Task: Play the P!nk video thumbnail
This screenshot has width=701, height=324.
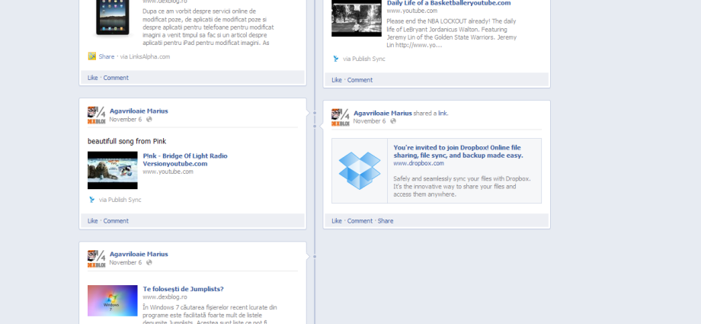Action: 113,170
